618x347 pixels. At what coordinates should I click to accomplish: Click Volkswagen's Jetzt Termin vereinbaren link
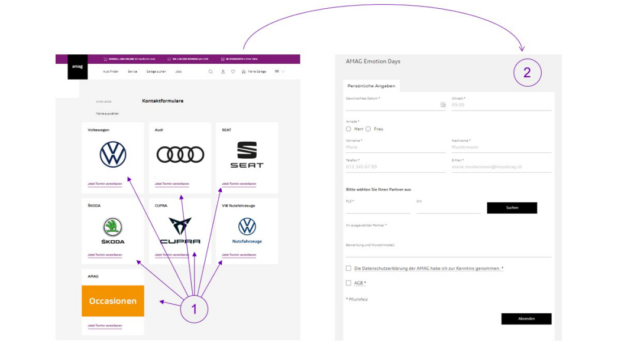(105, 184)
